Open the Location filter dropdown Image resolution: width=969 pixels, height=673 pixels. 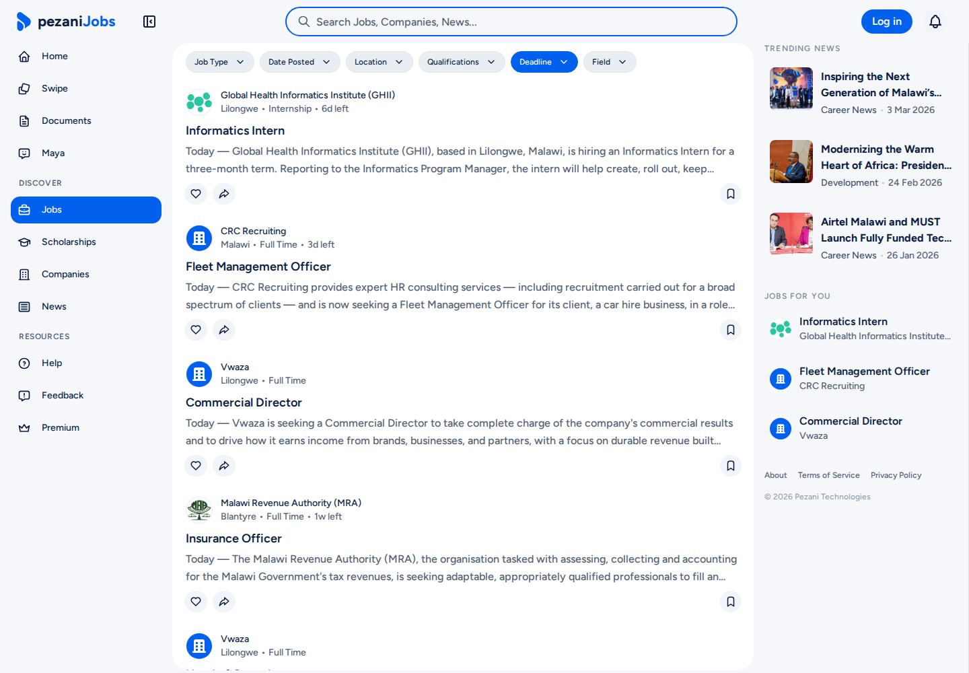[380, 62]
